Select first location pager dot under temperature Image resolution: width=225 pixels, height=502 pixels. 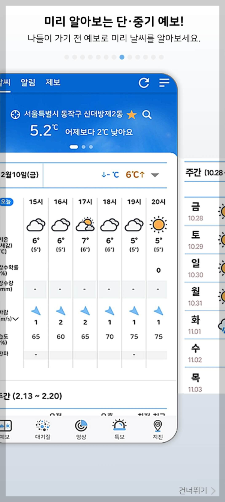tap(74, 147)
